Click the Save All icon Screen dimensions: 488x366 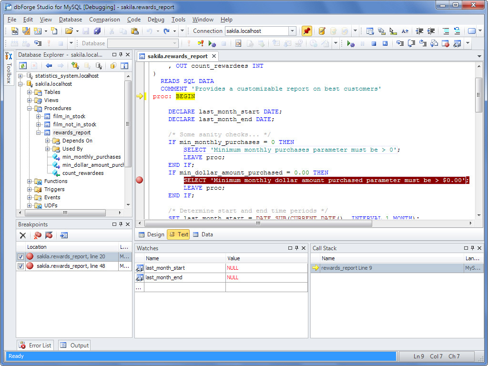tap(97, 31)
